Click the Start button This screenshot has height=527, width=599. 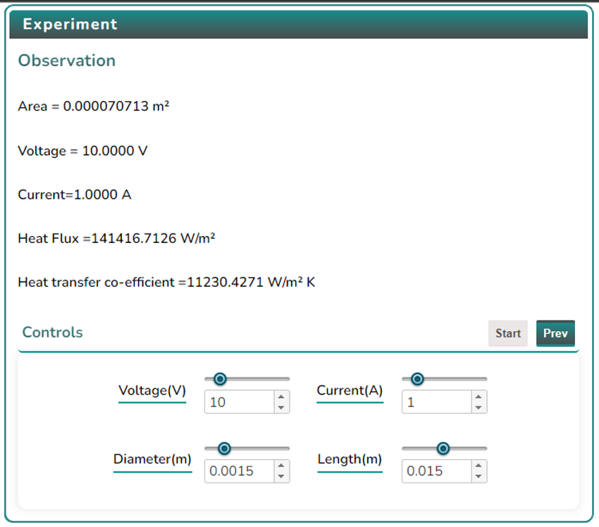507,333
